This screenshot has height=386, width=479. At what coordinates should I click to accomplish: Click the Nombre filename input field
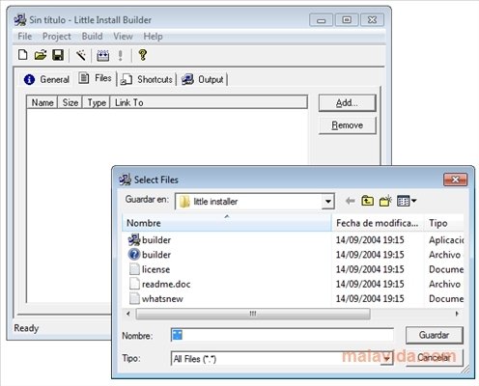click(x=282, y=335)
